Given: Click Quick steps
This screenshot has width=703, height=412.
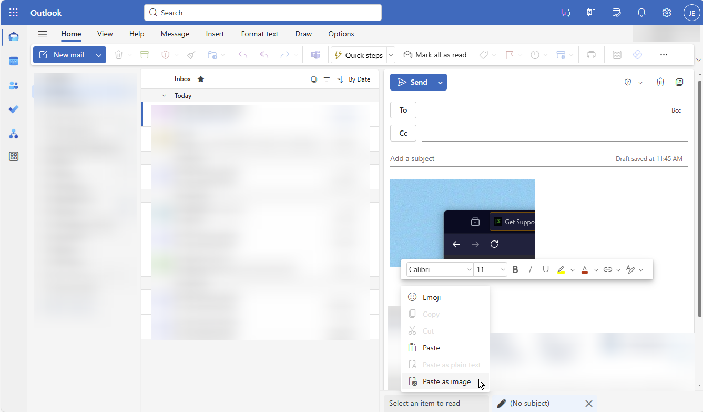Looking at the screenshot, I should pos(359,55).
